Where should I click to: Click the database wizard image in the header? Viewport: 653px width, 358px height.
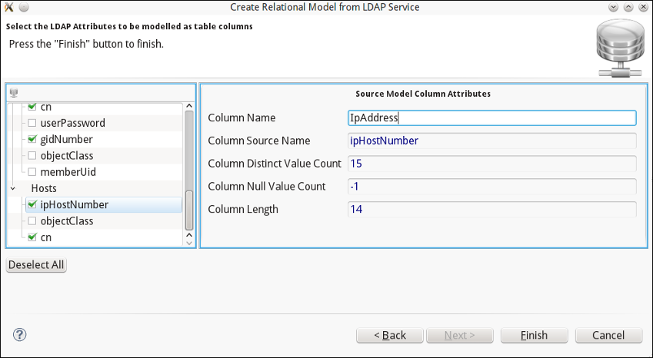(x=619, y=48)
